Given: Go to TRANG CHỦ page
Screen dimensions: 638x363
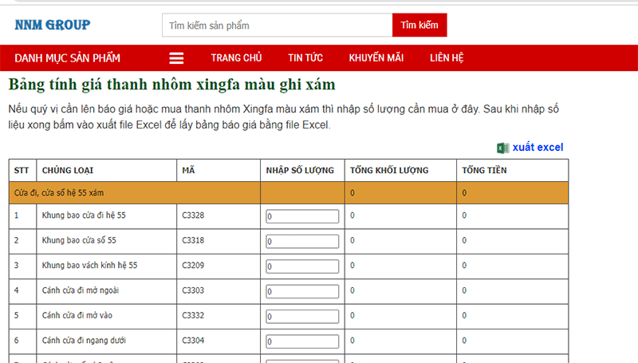Looking at the screenshot, I should [236, 57].
